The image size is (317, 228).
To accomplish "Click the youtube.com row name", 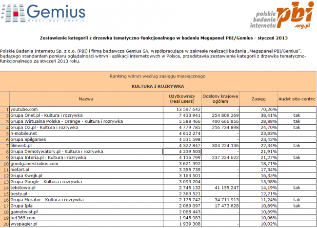I will 24,109.
